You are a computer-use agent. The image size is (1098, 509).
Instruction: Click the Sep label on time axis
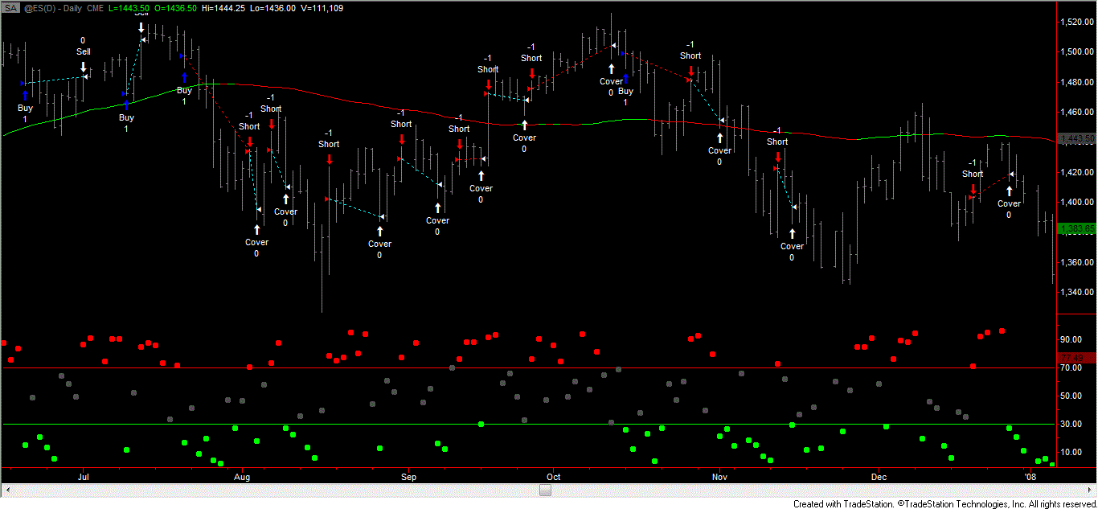tap(408, 477)
